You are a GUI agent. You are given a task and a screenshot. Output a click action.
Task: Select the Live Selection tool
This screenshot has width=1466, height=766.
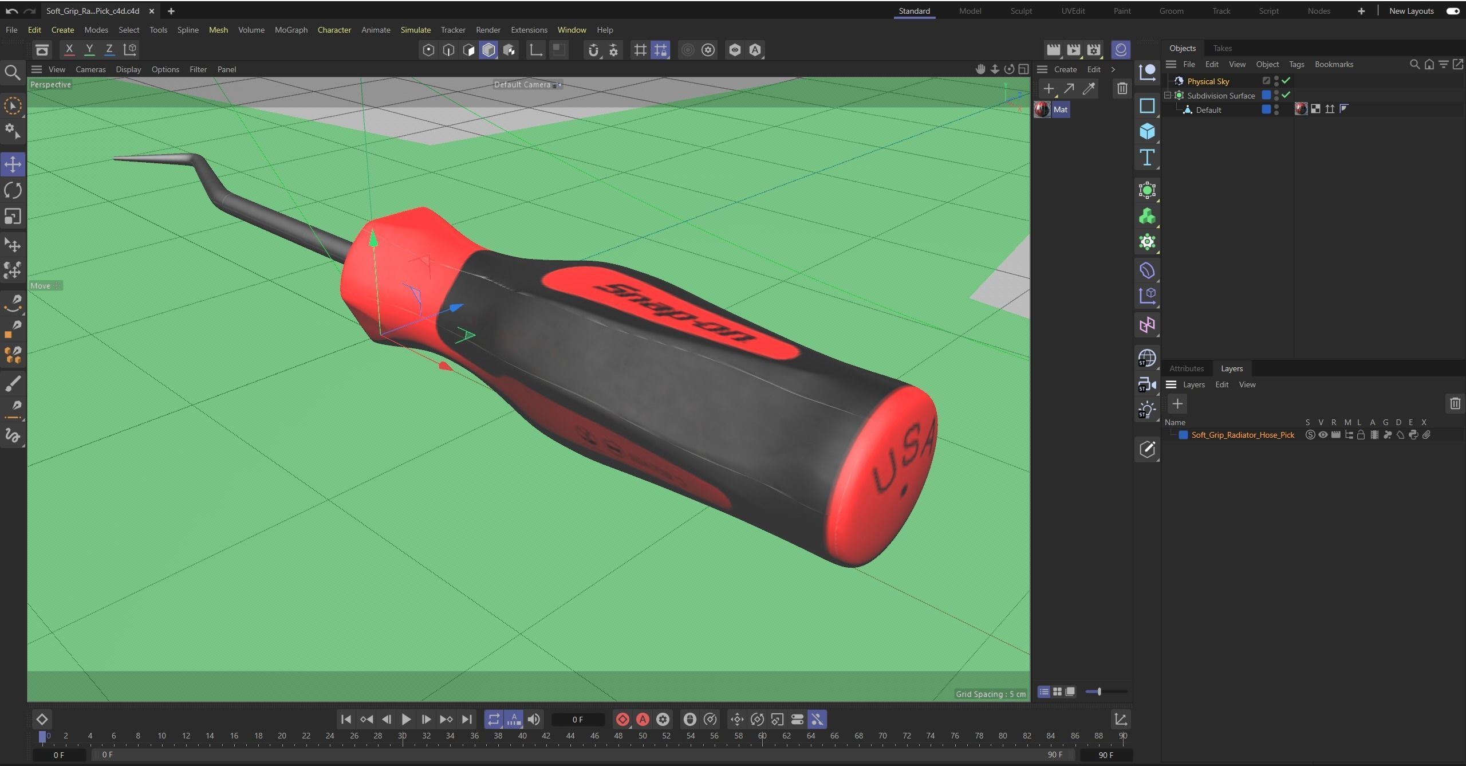pyautogui.click(x=13, y=106)
